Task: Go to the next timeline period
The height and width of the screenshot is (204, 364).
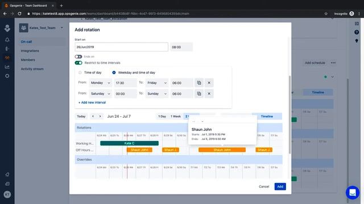Action: coord(100,116)
